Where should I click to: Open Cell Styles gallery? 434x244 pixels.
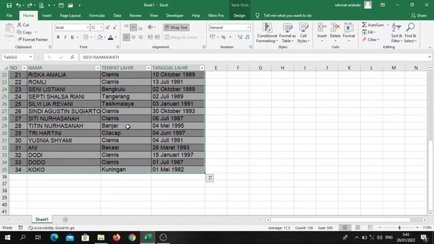(303, 33)
